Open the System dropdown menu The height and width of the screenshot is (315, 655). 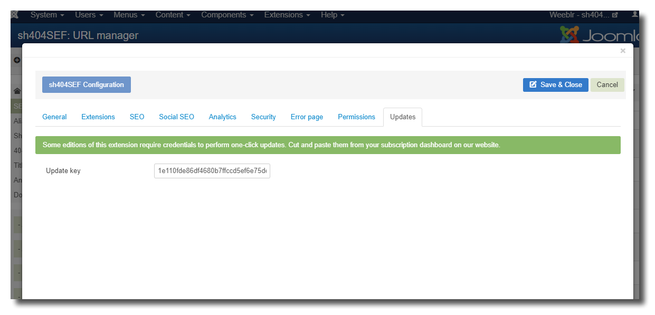point(48,15)
